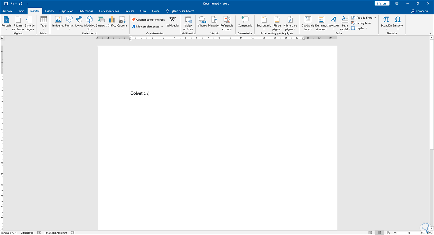This screenshot has width=434, height=235.
Task: Open the Letra capital drop cap menu
Action: pos(345,23)
